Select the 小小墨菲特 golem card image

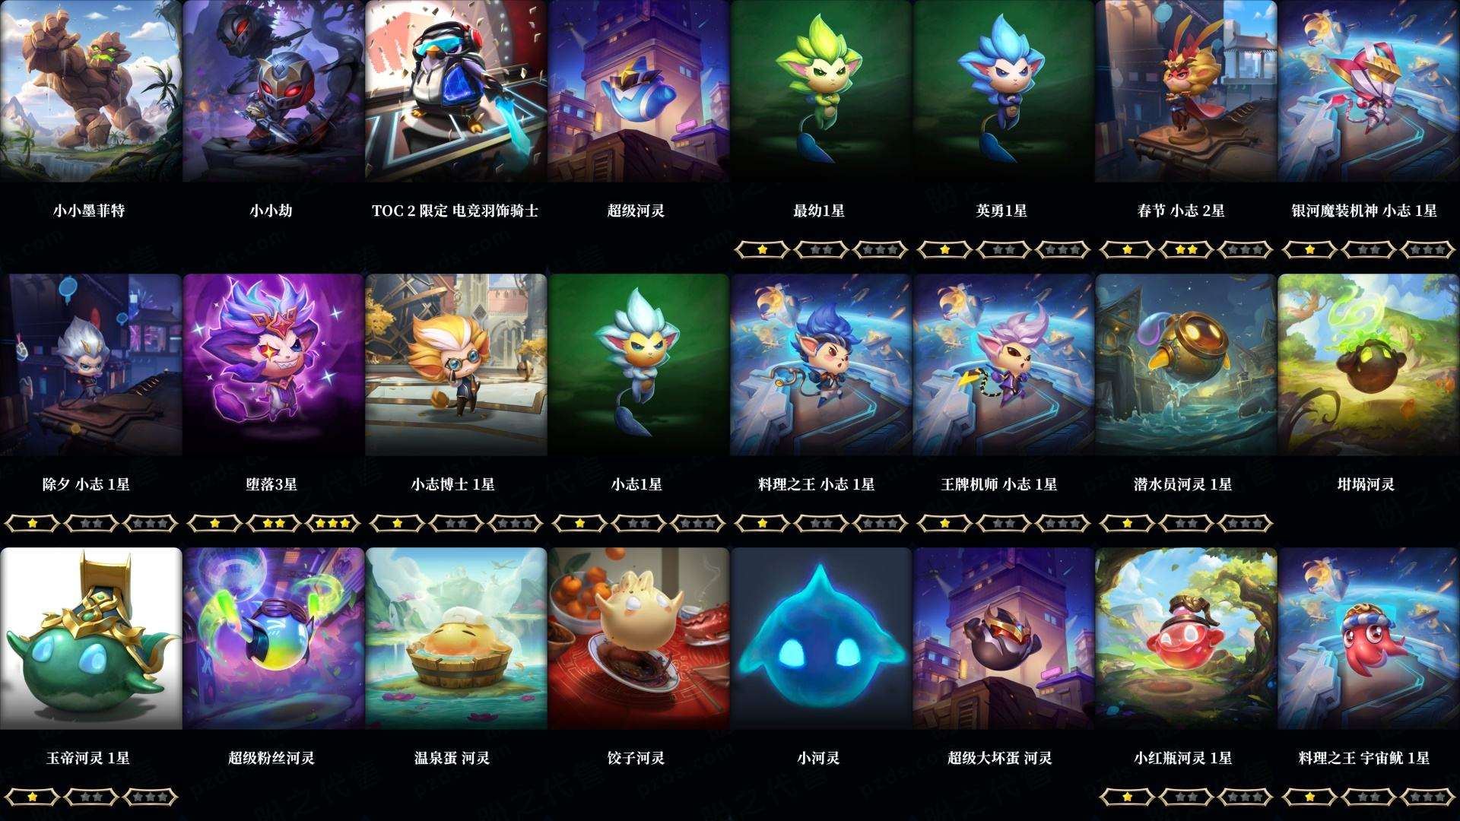90,91
